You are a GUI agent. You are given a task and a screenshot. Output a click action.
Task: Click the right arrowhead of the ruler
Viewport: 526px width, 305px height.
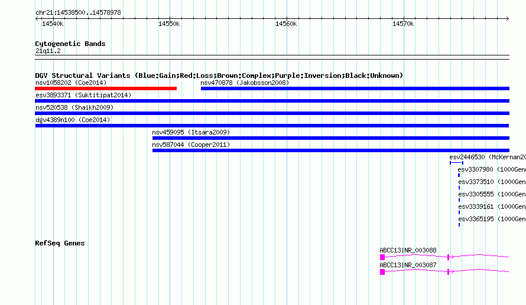coord(508,18)
